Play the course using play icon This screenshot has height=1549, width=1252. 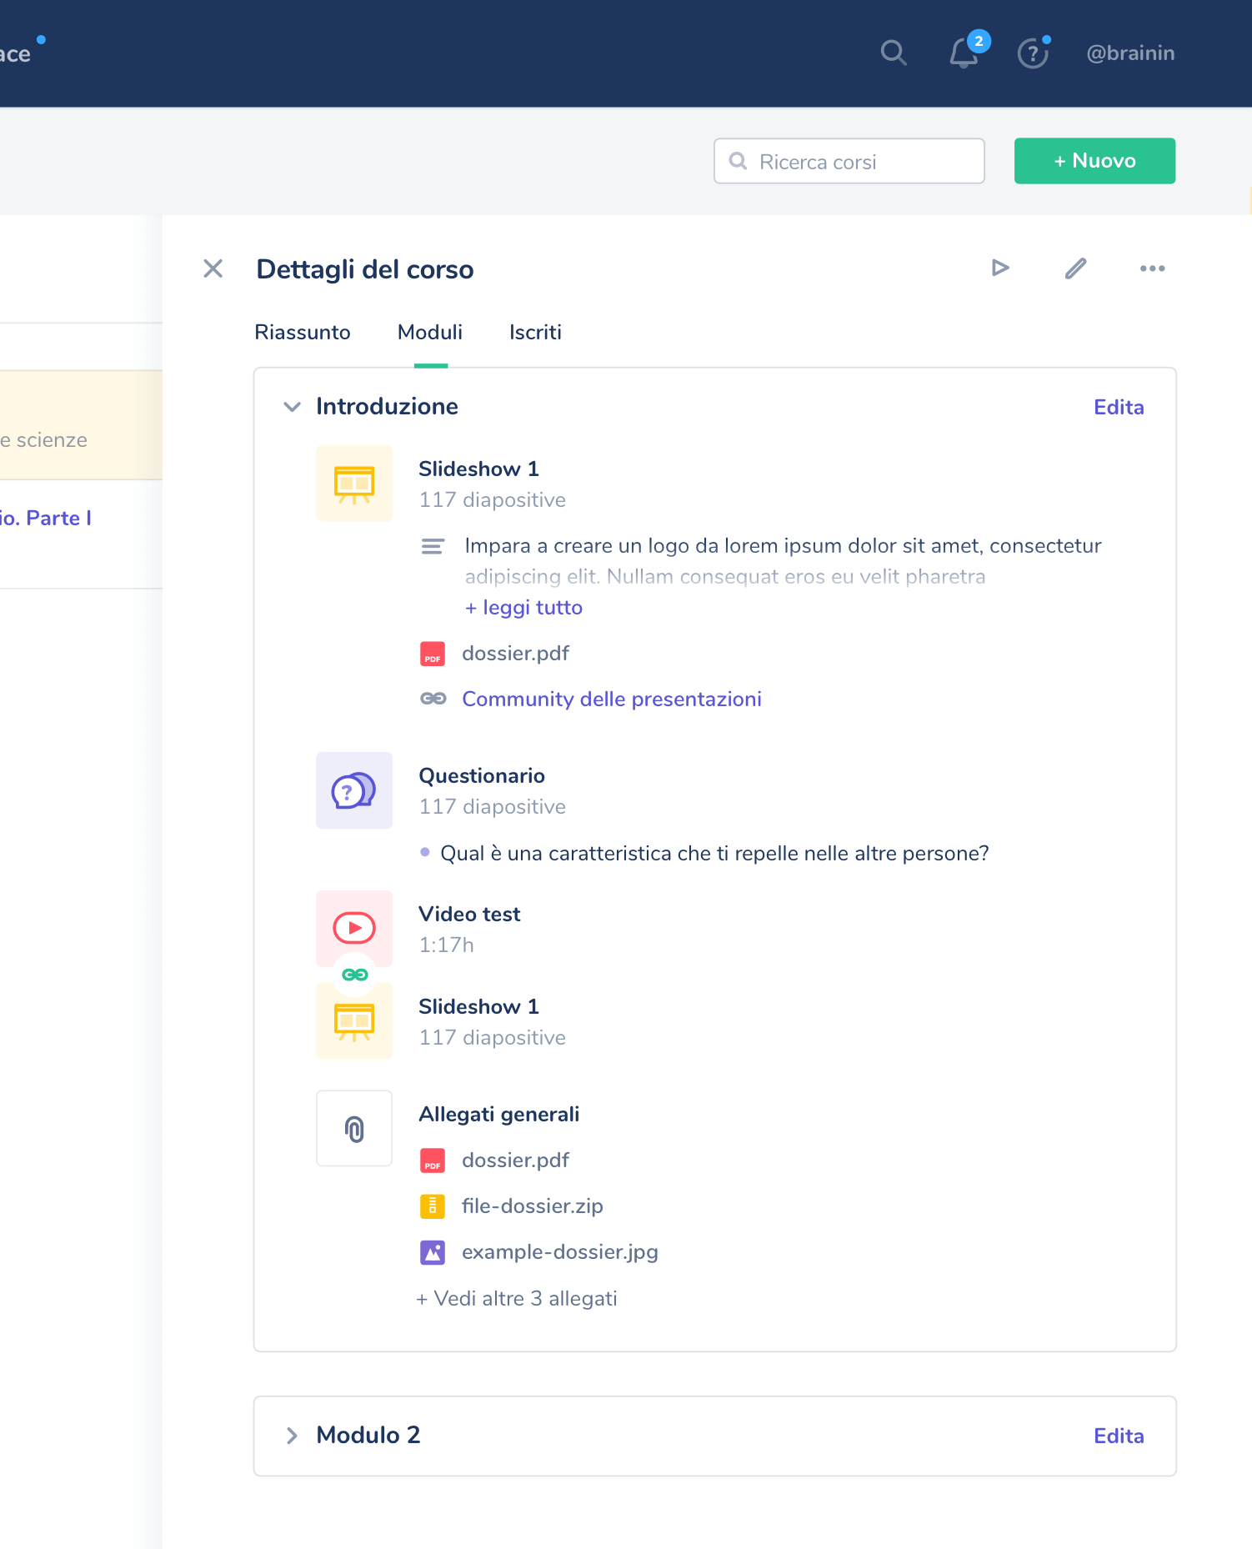click(1000, 268)
